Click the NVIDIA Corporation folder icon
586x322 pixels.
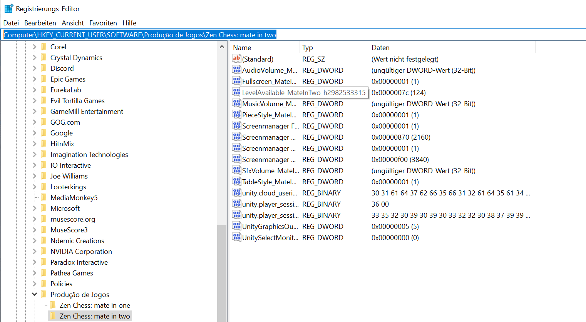[x=44, y=251]
